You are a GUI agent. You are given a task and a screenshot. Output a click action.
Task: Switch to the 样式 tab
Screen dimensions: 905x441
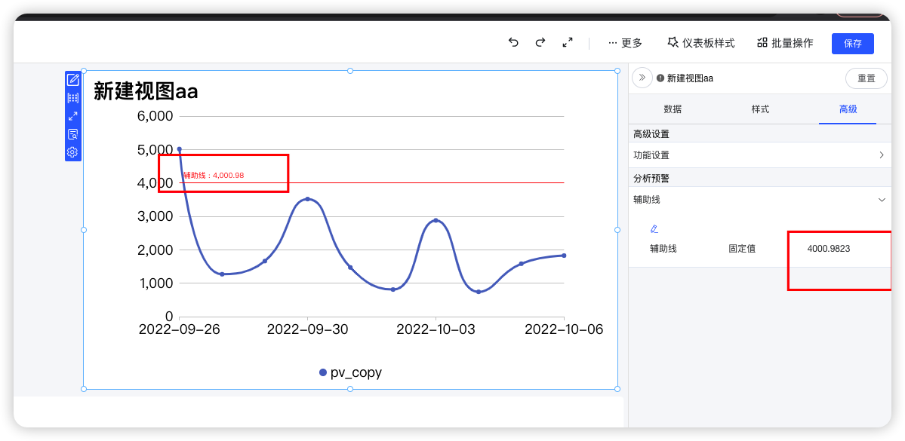(x=760, y=109)
